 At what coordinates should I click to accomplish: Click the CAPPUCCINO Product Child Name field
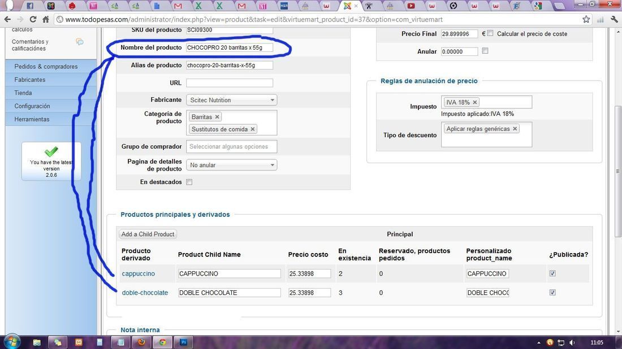[229, 273]
